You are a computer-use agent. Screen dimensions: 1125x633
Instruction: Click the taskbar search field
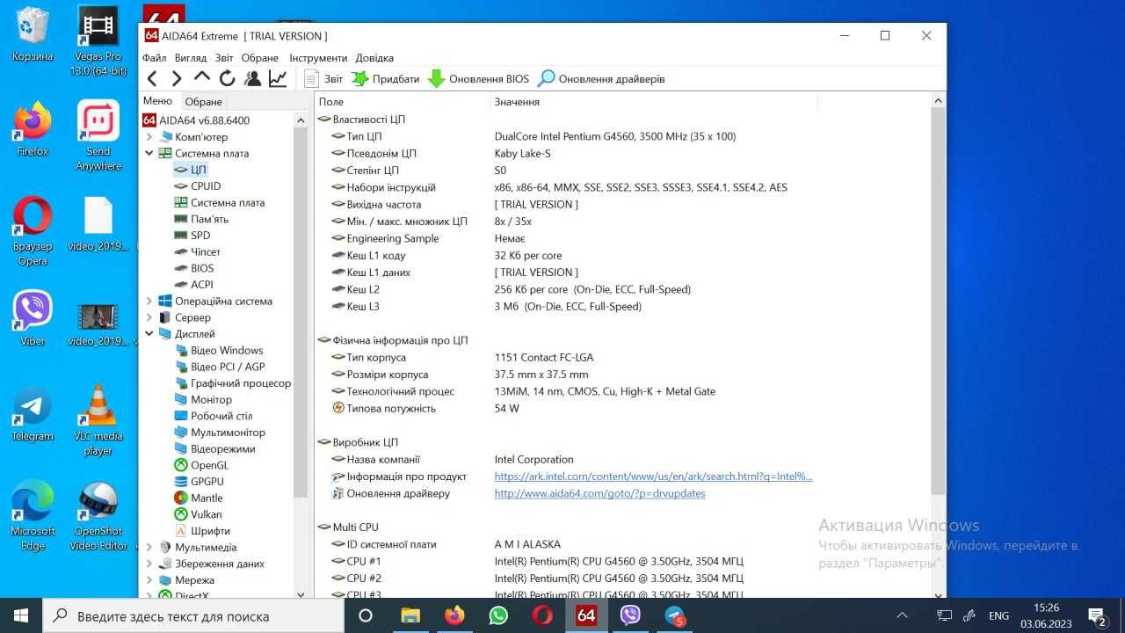(193, 616)
